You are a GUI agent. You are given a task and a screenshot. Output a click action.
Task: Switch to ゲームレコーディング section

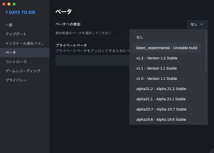click(x=23, y=71)
